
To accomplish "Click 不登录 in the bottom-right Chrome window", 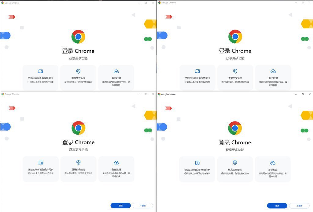I will point(299,206).
